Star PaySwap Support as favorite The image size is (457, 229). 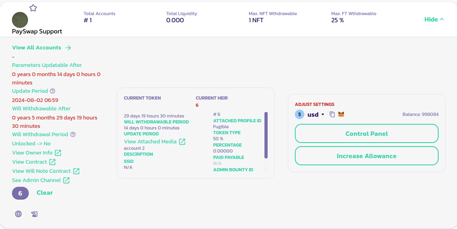(x=33, y=8)
